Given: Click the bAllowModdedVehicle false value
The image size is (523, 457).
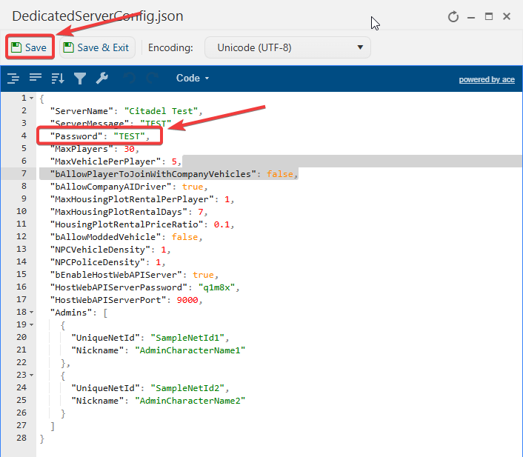Looking at the screenshot, I should 184,237.
